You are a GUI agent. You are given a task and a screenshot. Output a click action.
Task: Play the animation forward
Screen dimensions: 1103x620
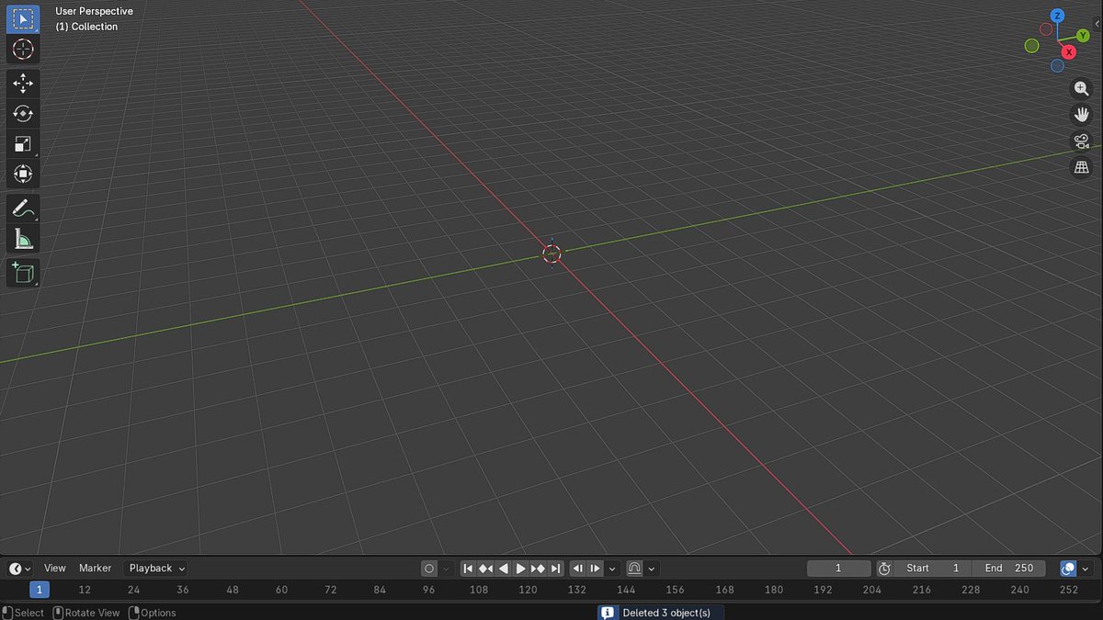[520, 569]
